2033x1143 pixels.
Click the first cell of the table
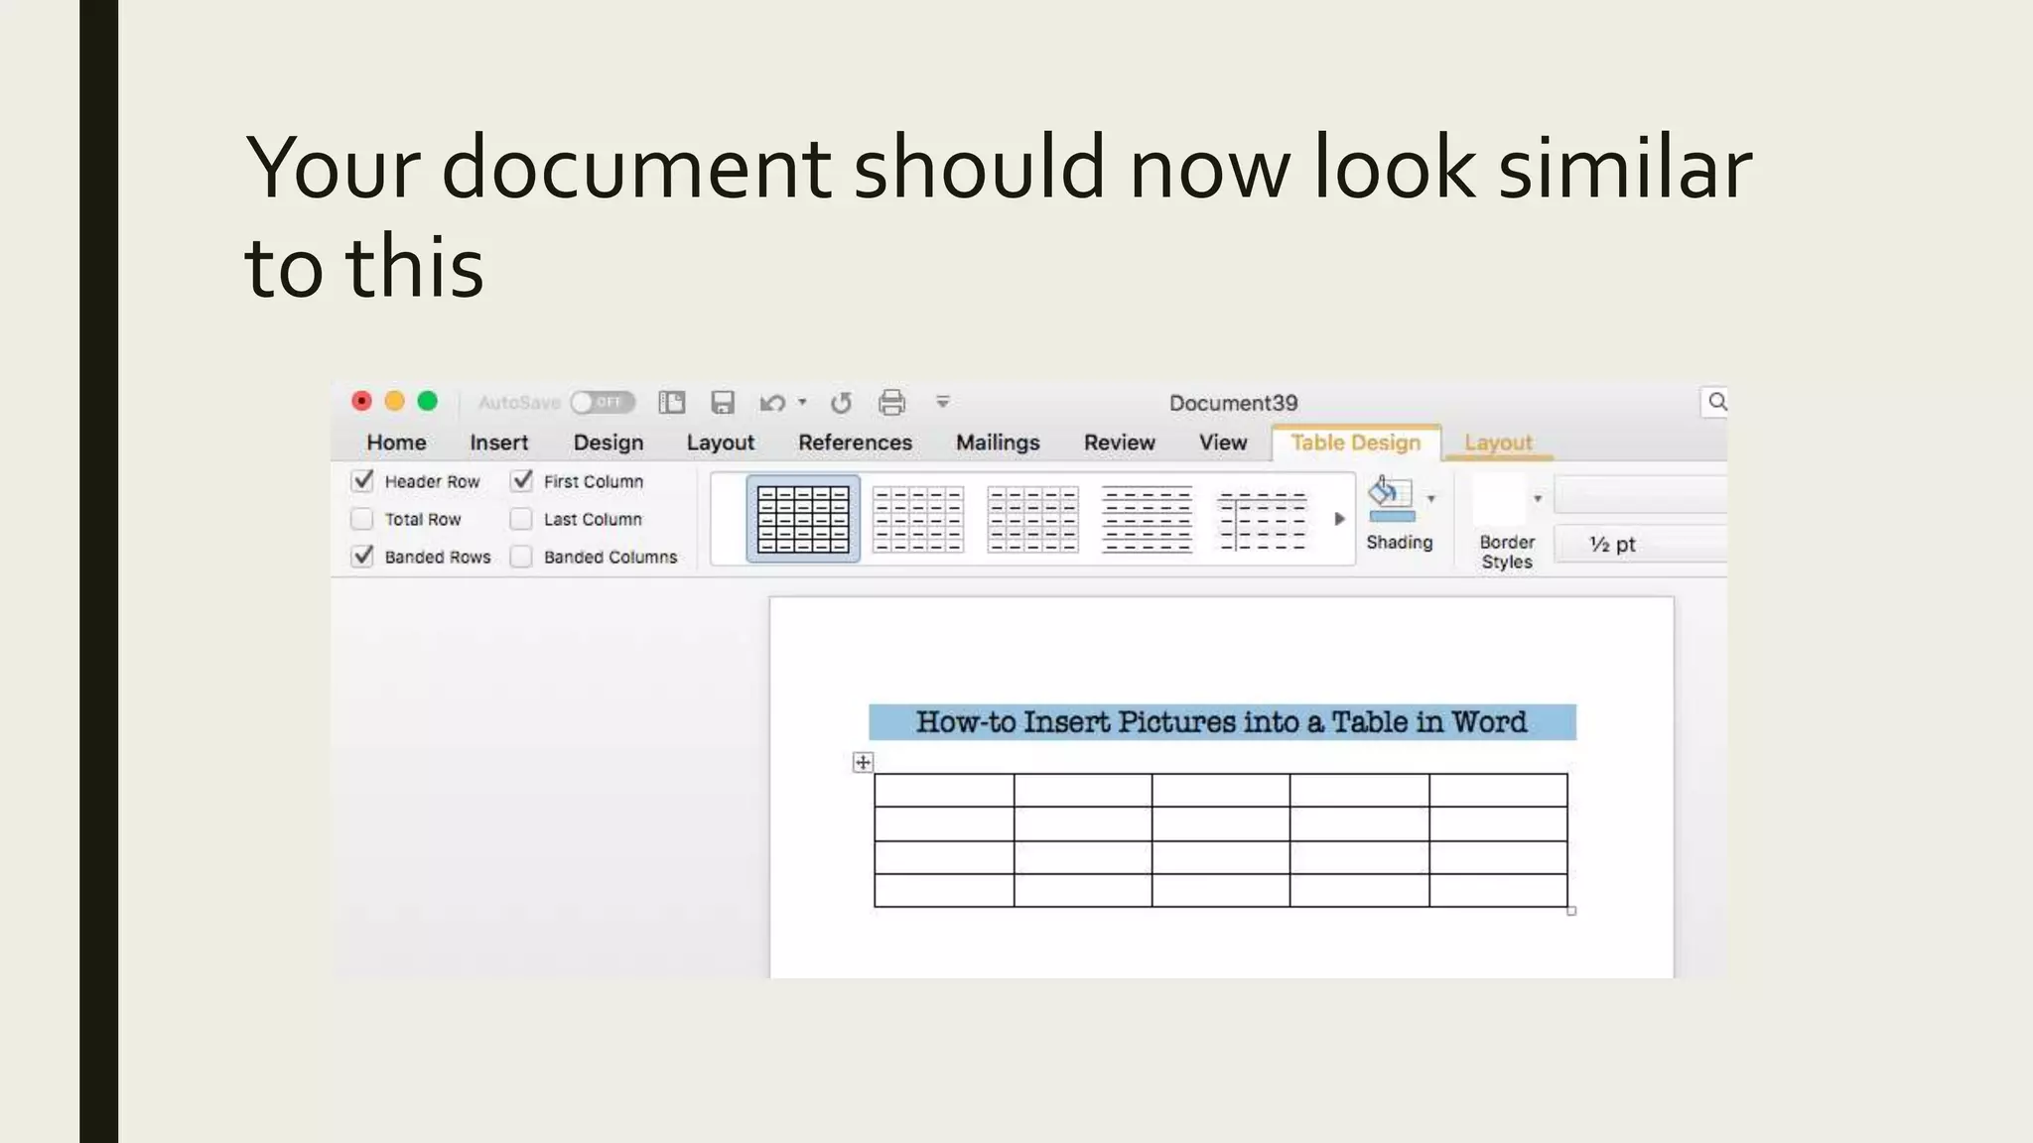coord(944,791)
